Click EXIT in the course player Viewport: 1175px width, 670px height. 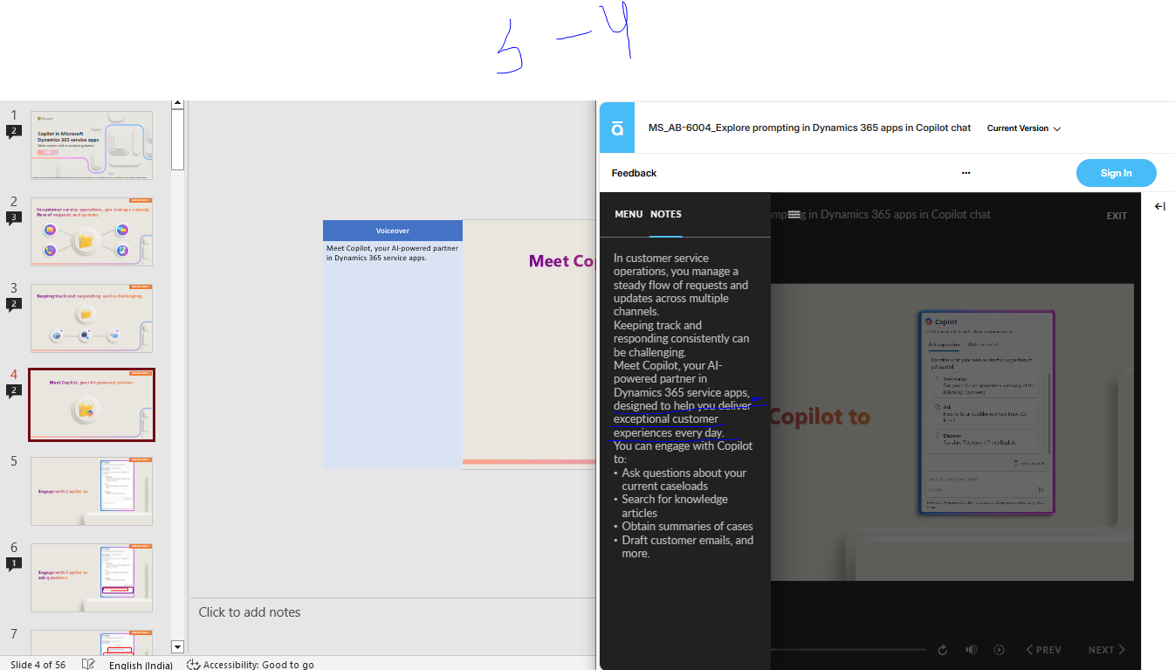point(1117,215)
